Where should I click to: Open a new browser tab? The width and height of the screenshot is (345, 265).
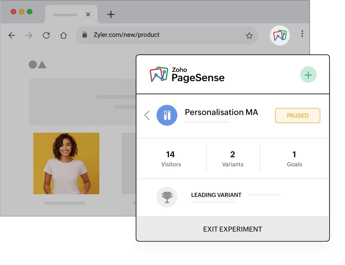111,14
